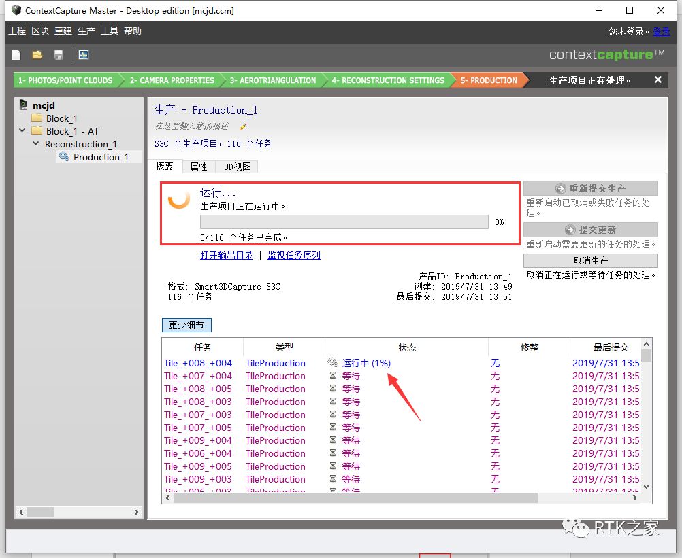
Task: Select Block_1 in the project tree
Action: coord(61,118)
